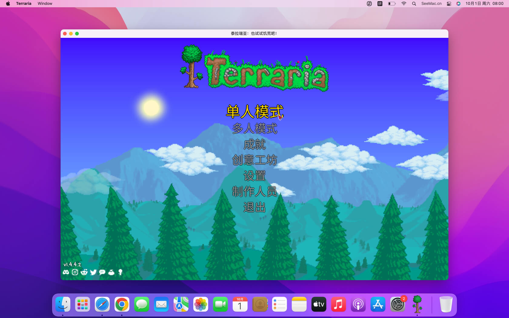The width and height of the screenshot is (509, 318).
Task: View 制作人员 (Credits)
Action: pyautogui.click(x=254, y=191)
